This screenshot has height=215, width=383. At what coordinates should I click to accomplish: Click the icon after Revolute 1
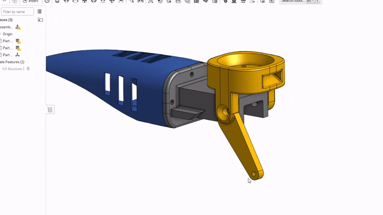coord(28,69)
